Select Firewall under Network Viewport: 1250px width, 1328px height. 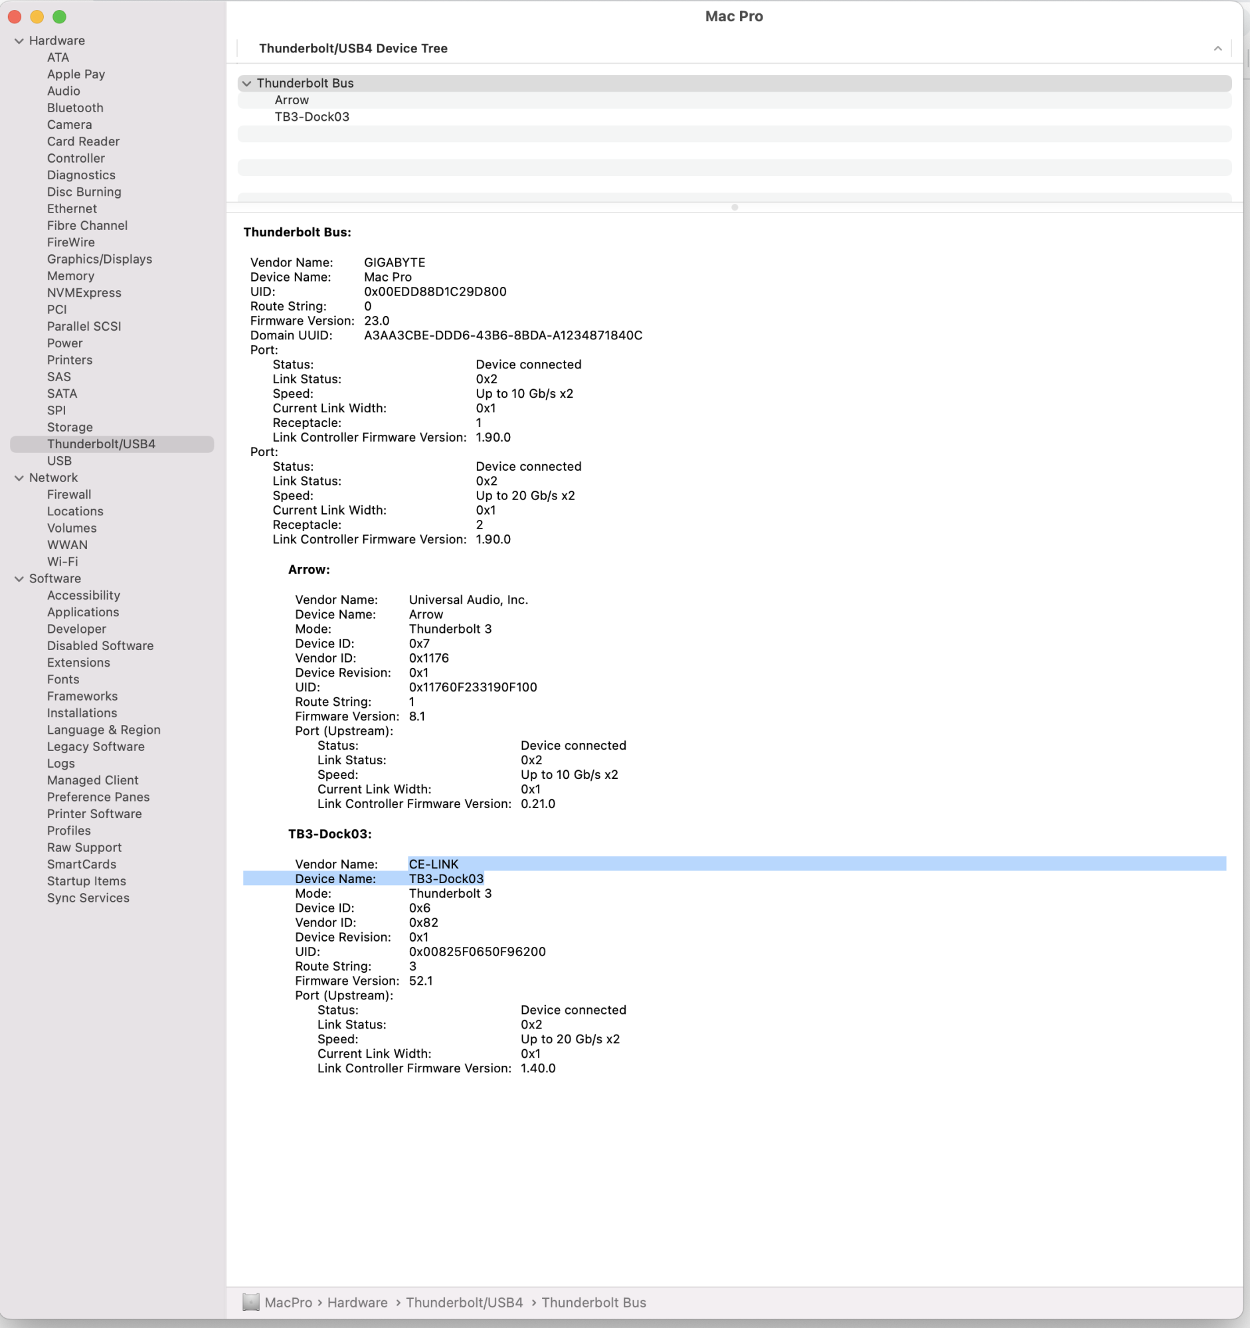(70, 494)
